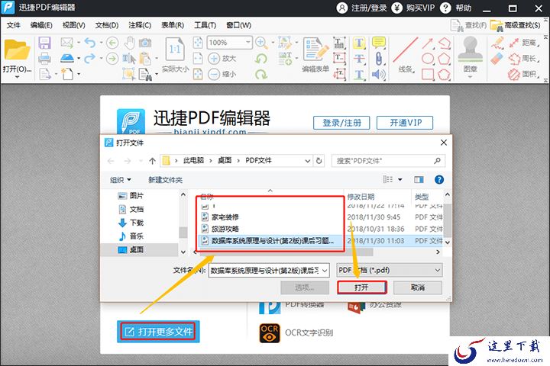Viewport: 550px width, 366px height.
Task: Click the Undo arrow icon
Action: pos(90,43)
